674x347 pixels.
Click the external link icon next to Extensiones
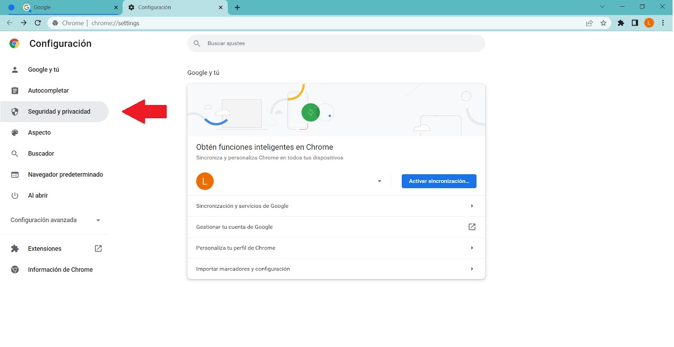coord(98,249)
